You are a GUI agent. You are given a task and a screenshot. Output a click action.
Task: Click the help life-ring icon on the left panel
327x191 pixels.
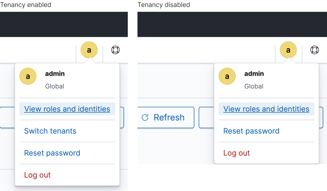(x=115, y=50)
